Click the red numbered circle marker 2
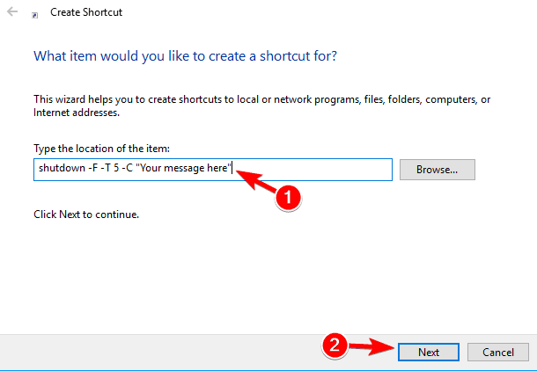 click(x=335, y=346)
